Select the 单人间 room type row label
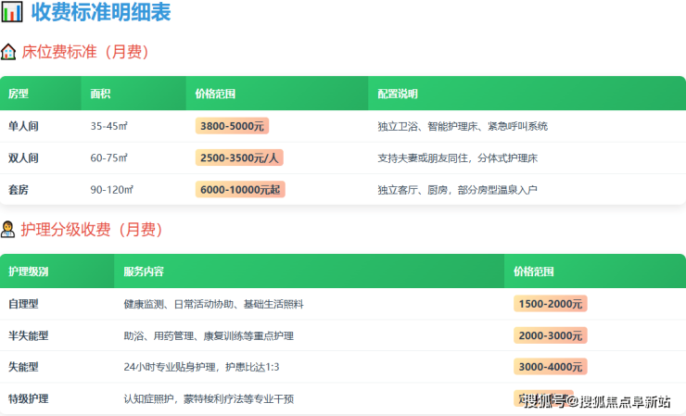Screen dimensions: 686x416 pos(24,126)
